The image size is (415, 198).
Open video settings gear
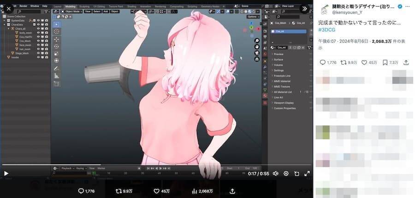coord(286,174)
